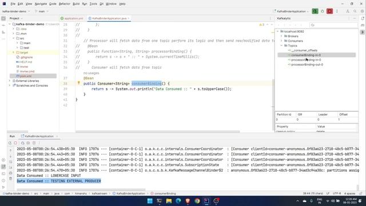Click the warnings indicator in the editor
Viewport: 366px width, 206px height.
click(262, 25)
